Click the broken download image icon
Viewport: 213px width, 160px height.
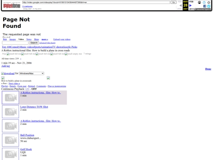pos(8,73)
